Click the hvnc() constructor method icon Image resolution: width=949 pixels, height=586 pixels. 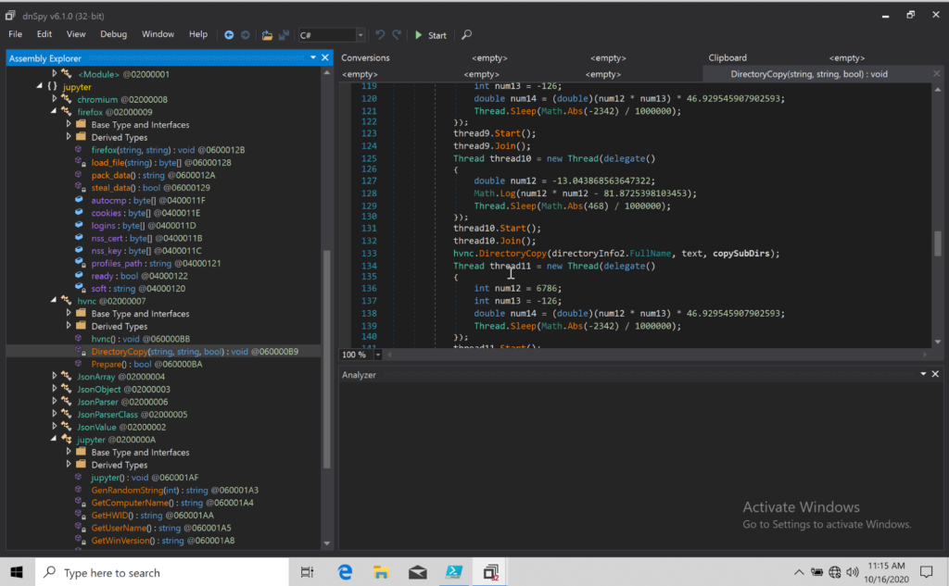pyautogui.click(x=80, y=339)
